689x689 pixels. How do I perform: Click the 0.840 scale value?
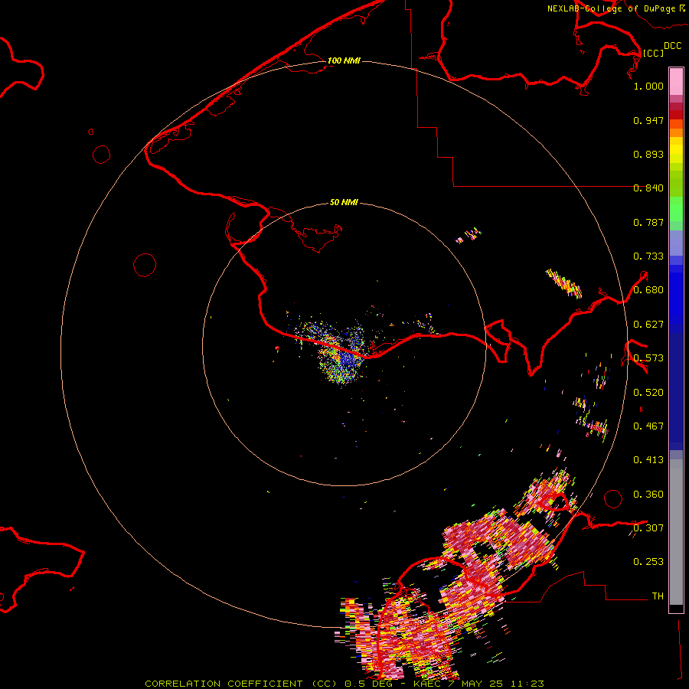coord(648,188)
